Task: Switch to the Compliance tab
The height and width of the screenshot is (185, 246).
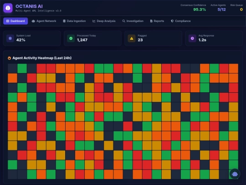Action: pyautogui.click(x=181, y=21)
